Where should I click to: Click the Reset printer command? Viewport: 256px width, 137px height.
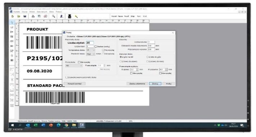click(x=114, y=16)
